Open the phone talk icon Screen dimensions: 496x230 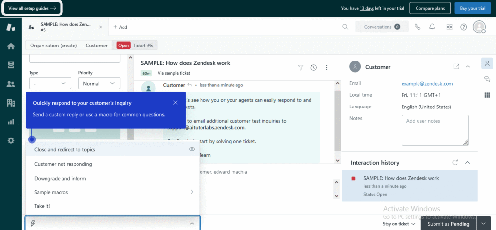[x=417, y=27]
